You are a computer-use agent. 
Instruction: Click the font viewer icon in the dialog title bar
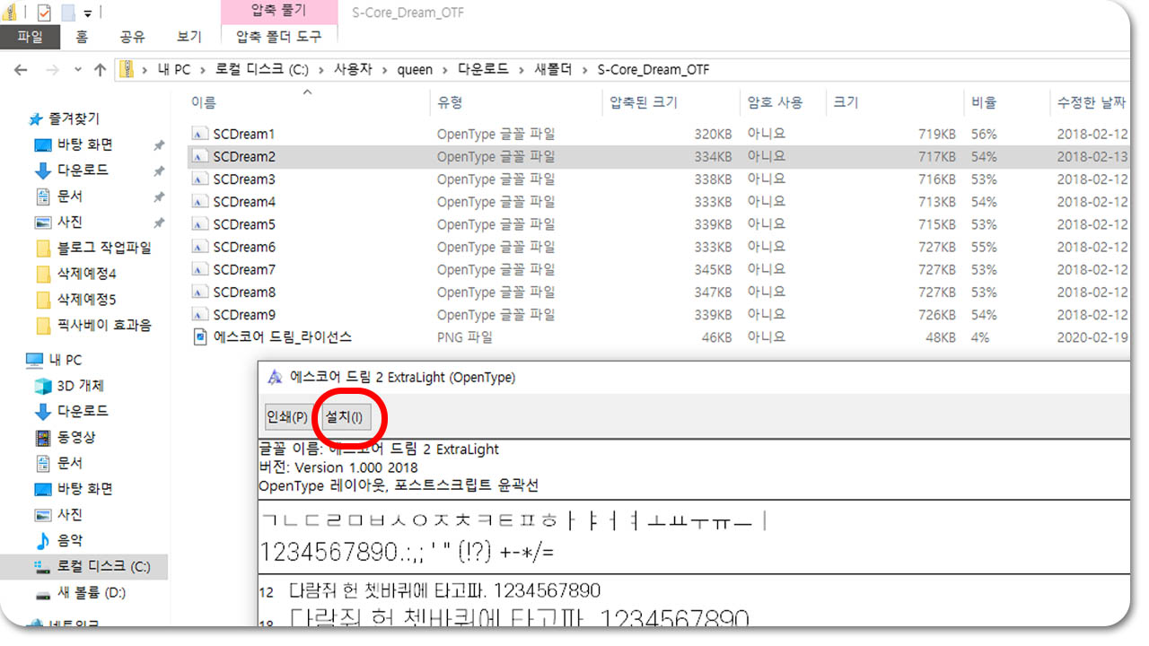(x=274, y=377)
